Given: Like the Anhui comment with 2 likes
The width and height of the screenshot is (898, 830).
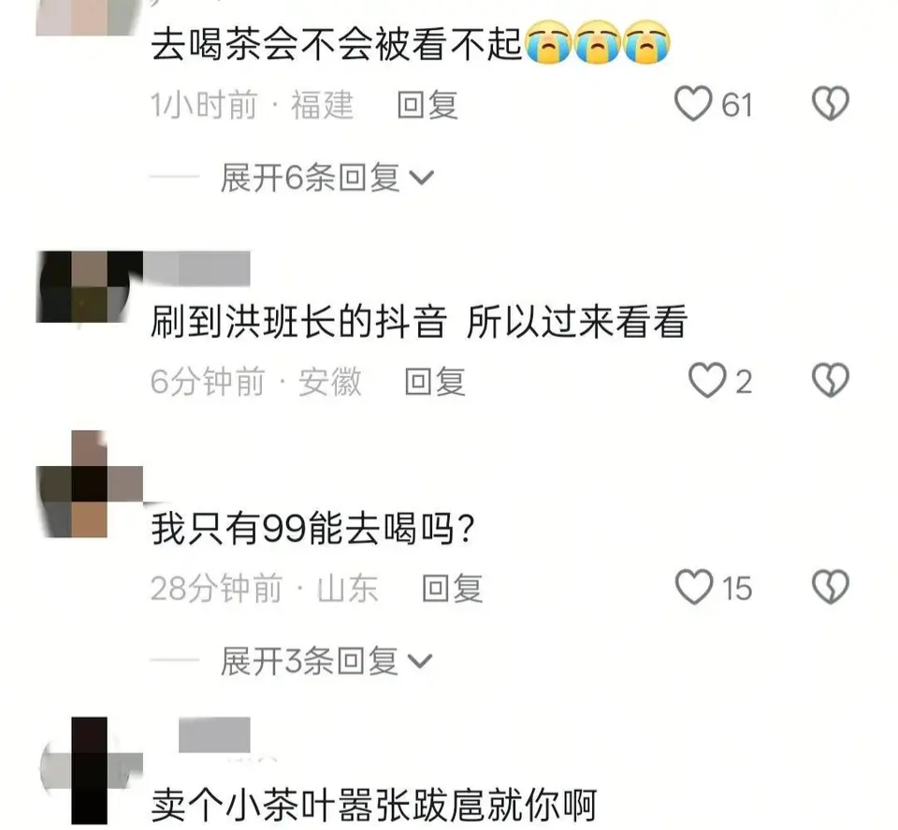Looking at the screenshot, I should 707,381.
